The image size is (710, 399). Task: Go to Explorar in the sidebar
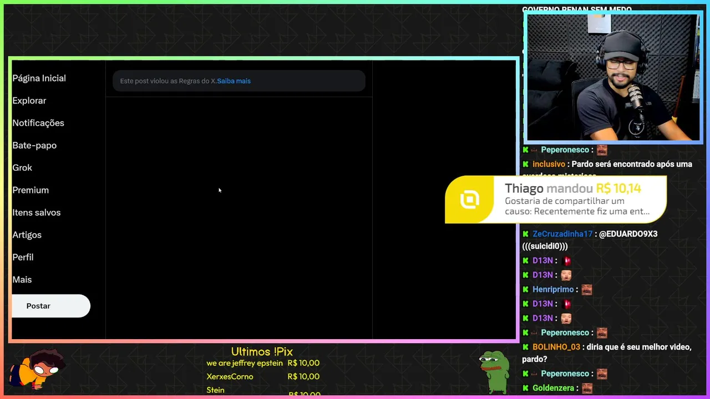29,100
